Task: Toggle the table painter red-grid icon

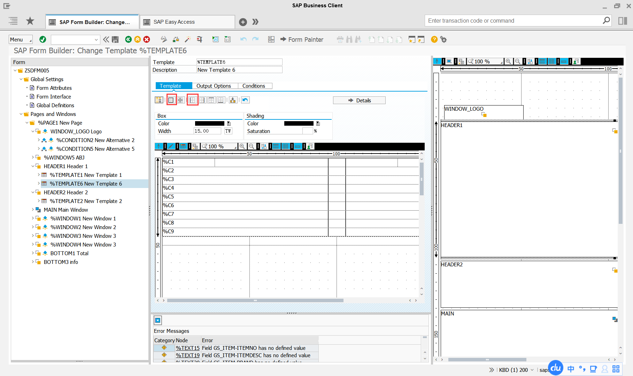Action: point(183,146)
